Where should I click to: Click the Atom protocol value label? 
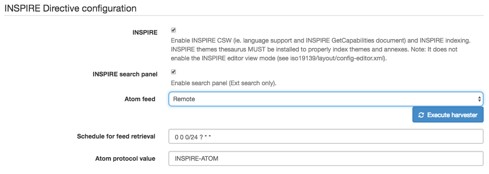click(x=126, y=158)
